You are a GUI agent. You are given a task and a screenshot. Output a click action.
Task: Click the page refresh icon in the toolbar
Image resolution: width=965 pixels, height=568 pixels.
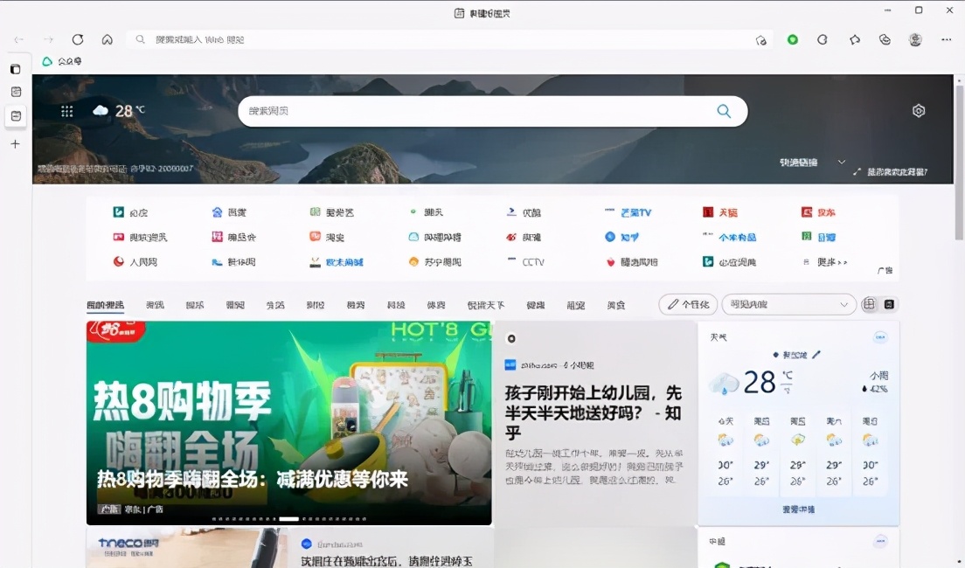click(78, 39)
